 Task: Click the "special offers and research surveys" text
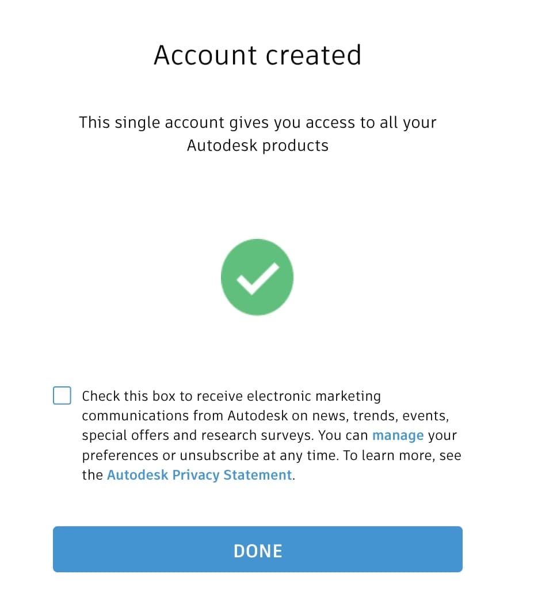(x=198, y=435)
